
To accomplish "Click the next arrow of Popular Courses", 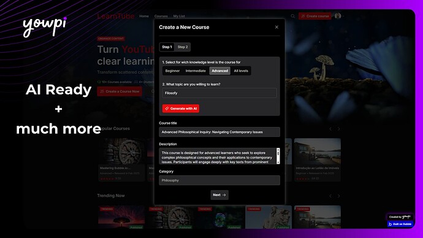I will click(x=338, y=129).
